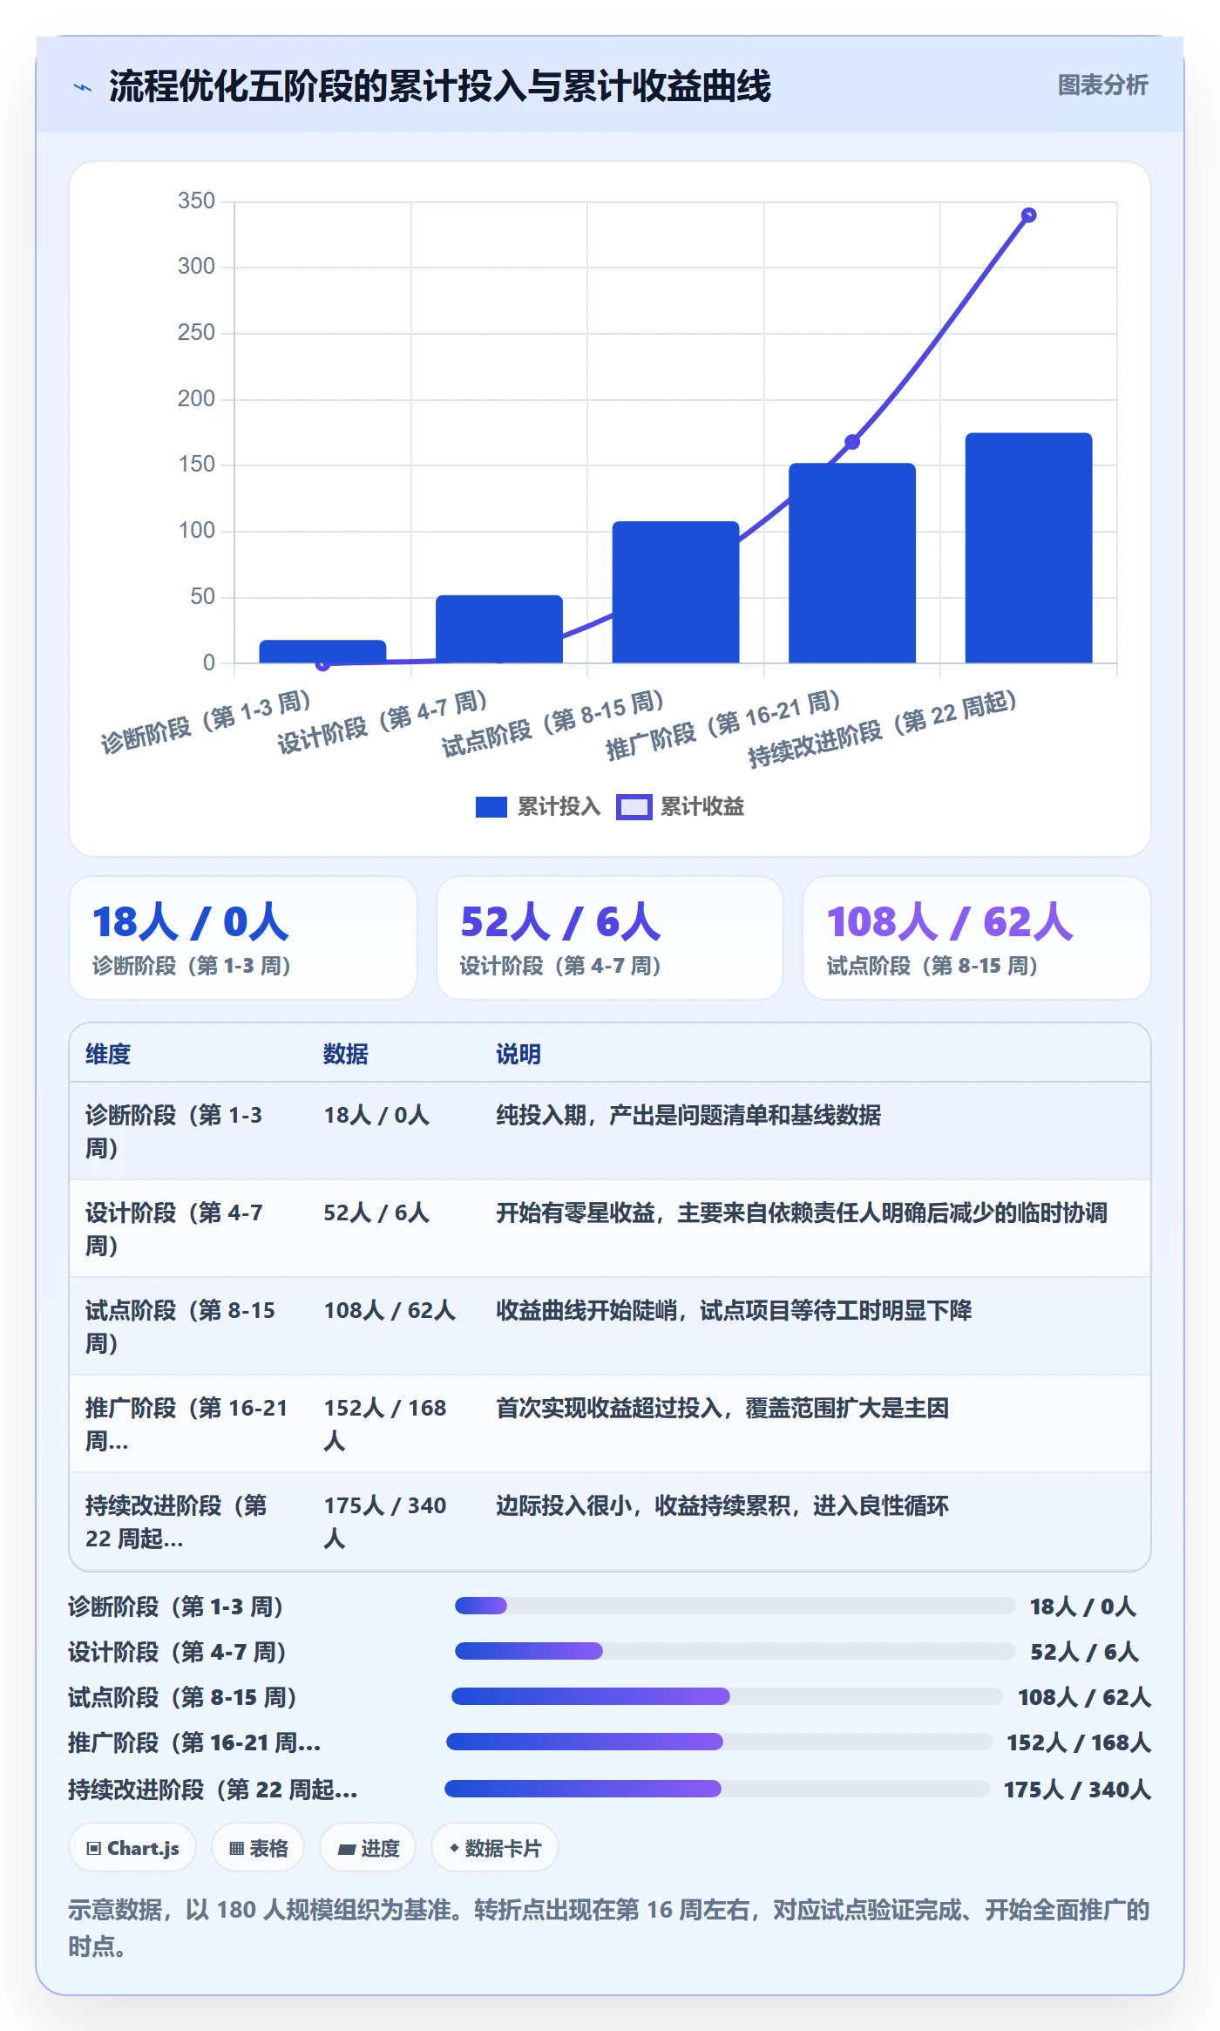Click the 图表分析 label in the header
1220x2031 pixels.
point(1102,85)
